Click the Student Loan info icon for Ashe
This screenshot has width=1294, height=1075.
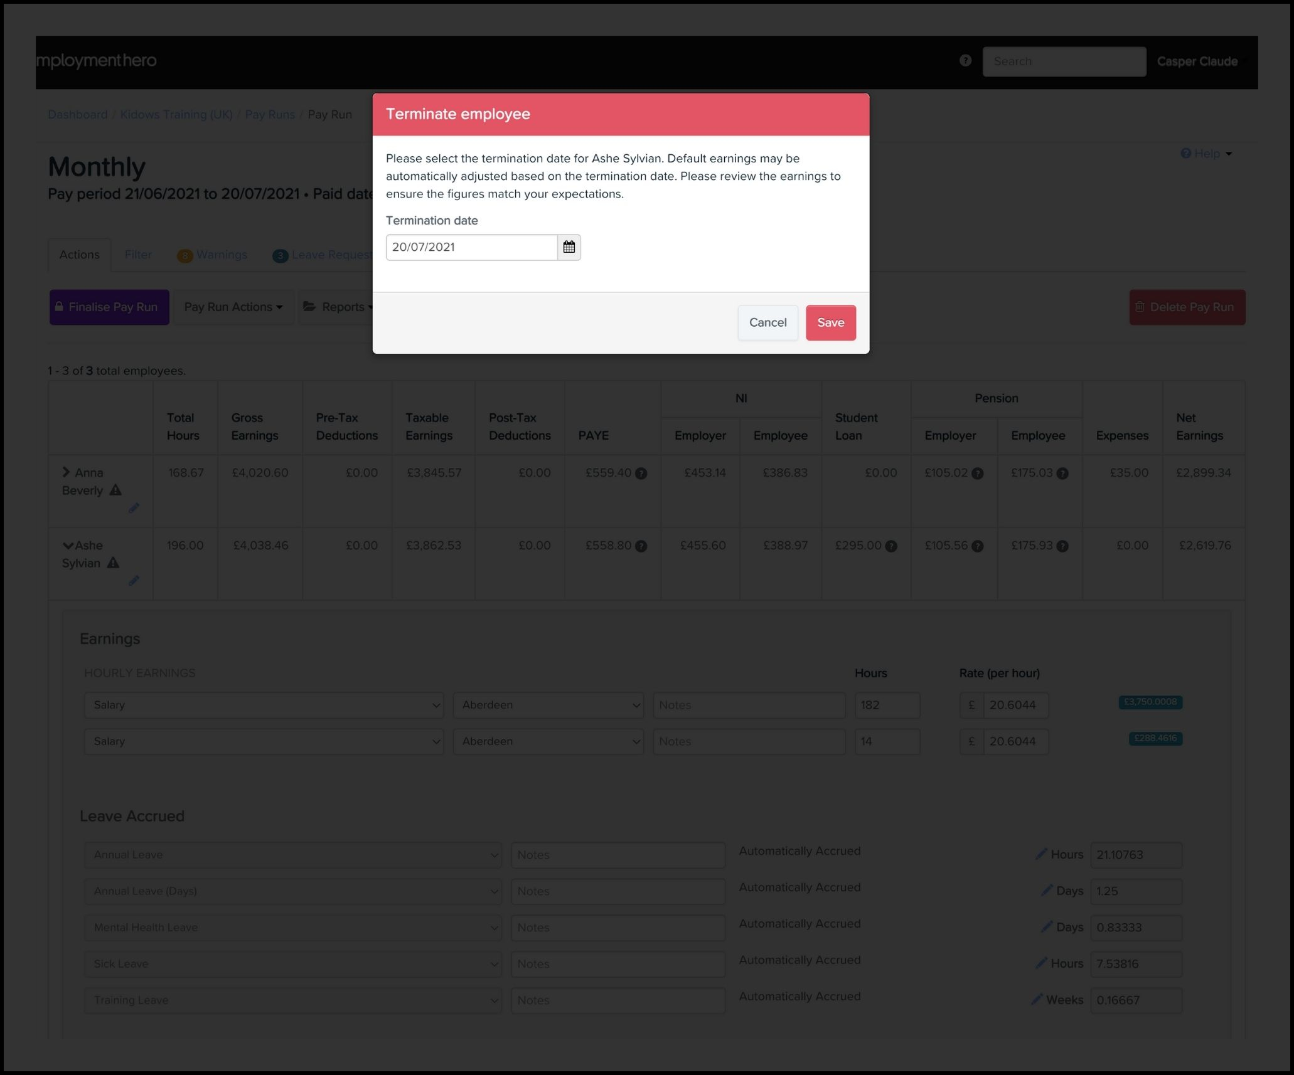pyautogui.click(x=890, y=546)
